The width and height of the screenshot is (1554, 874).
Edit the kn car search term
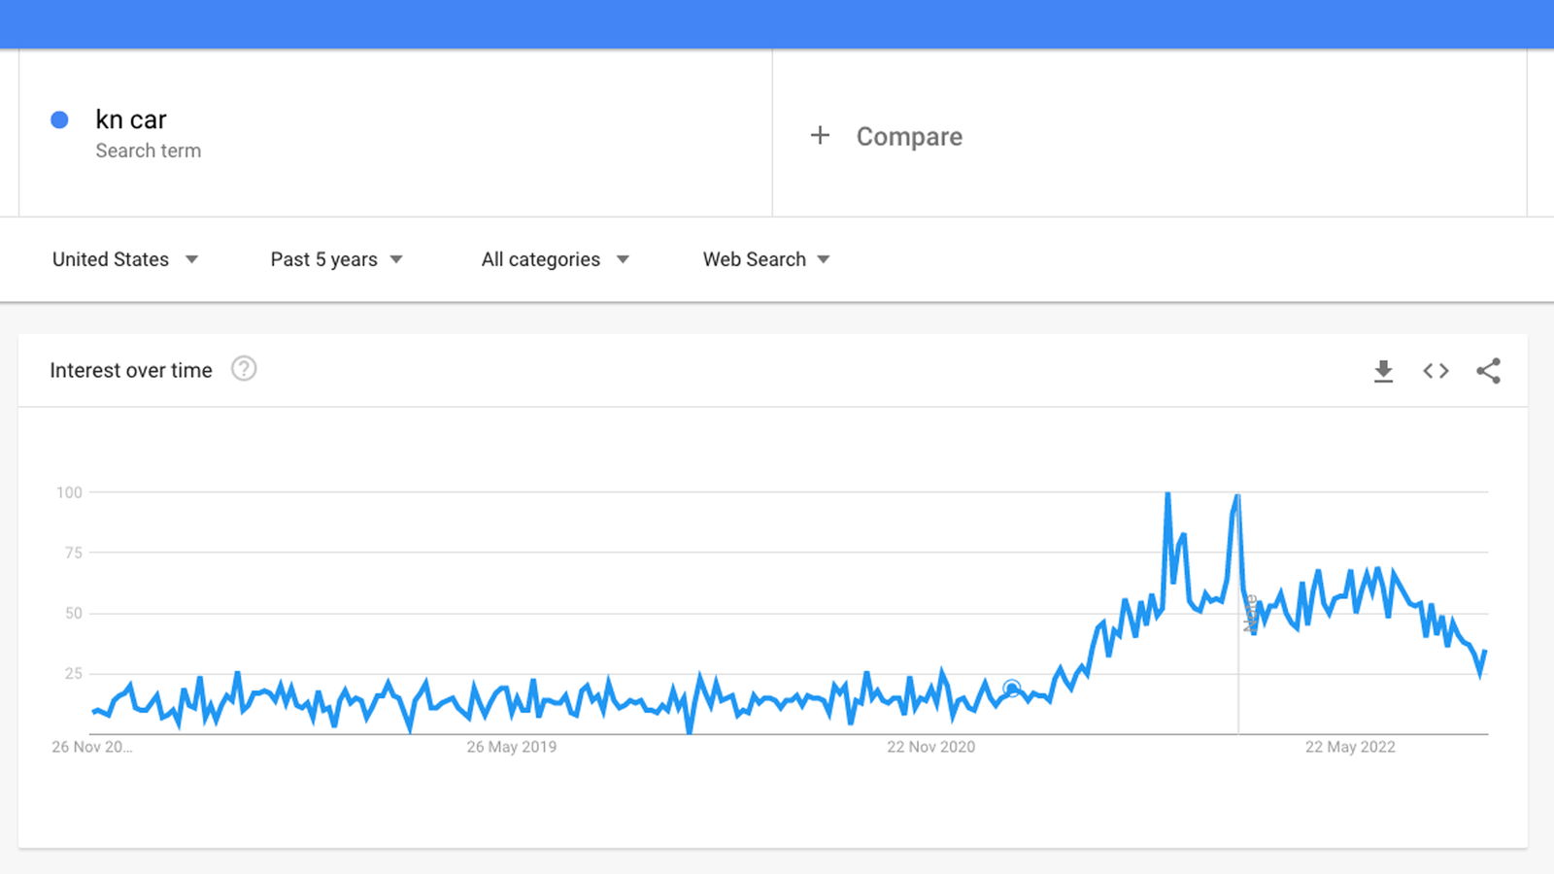click(131, 119)
